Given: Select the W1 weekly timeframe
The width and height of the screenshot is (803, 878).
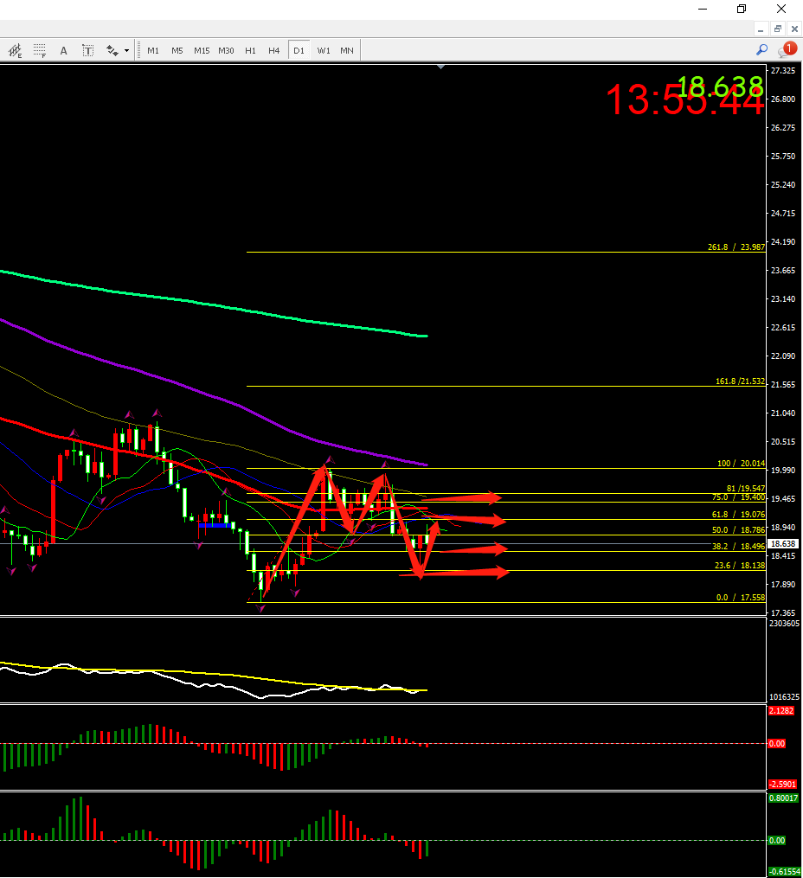Looking at the screenshot, I should tap(323, 50).
